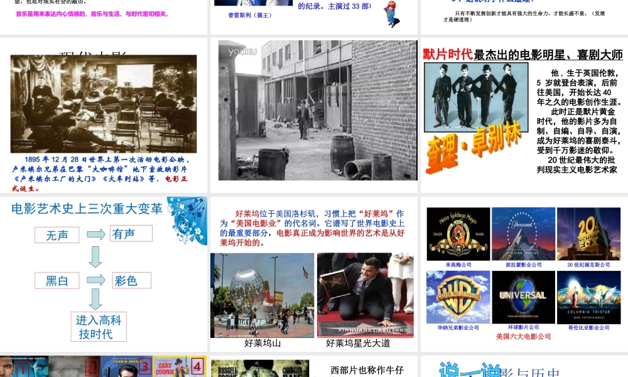This screenshot has width=628, height=377.
Task: Click the 进入高科技时代 box
Action: (99, 327)
